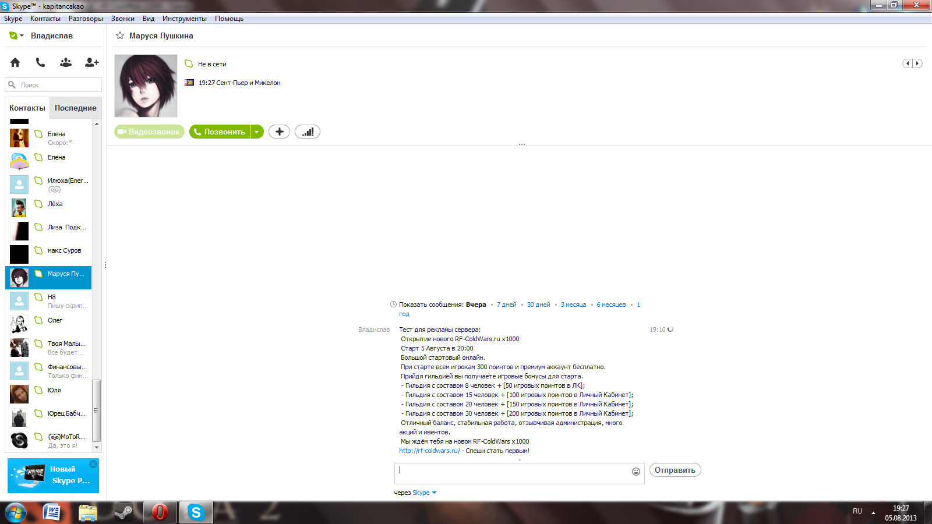The width and height of the screenshot is (932, 524).
Task: Focus the Поиск search field
Action: 54,85
